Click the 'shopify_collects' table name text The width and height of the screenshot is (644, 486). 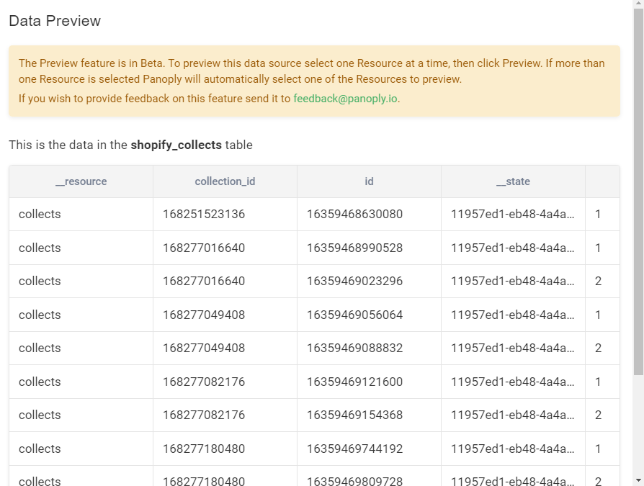(x=176, y=145)
